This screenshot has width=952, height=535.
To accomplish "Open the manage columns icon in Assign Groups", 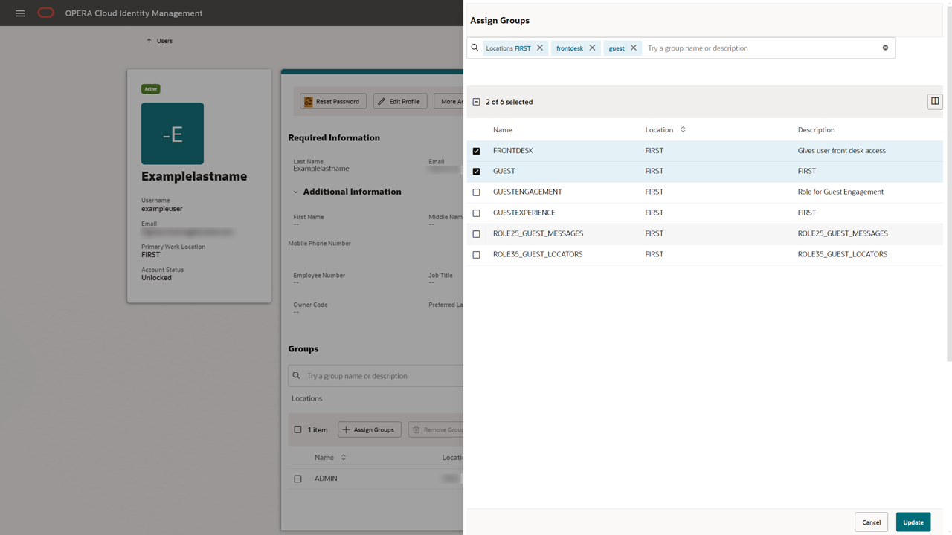I will [934, 101].
